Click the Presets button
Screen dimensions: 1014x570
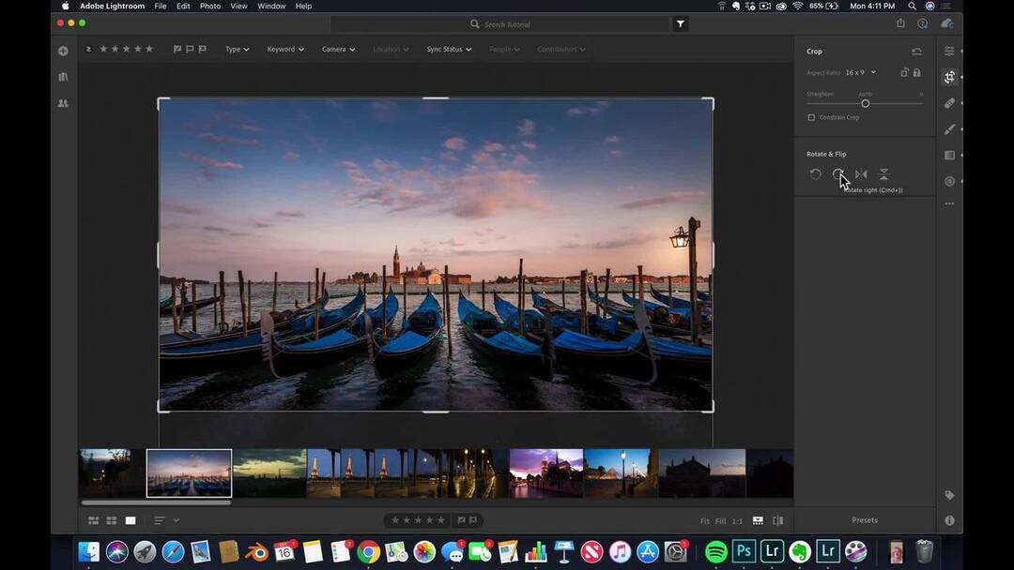pos(865,520)
